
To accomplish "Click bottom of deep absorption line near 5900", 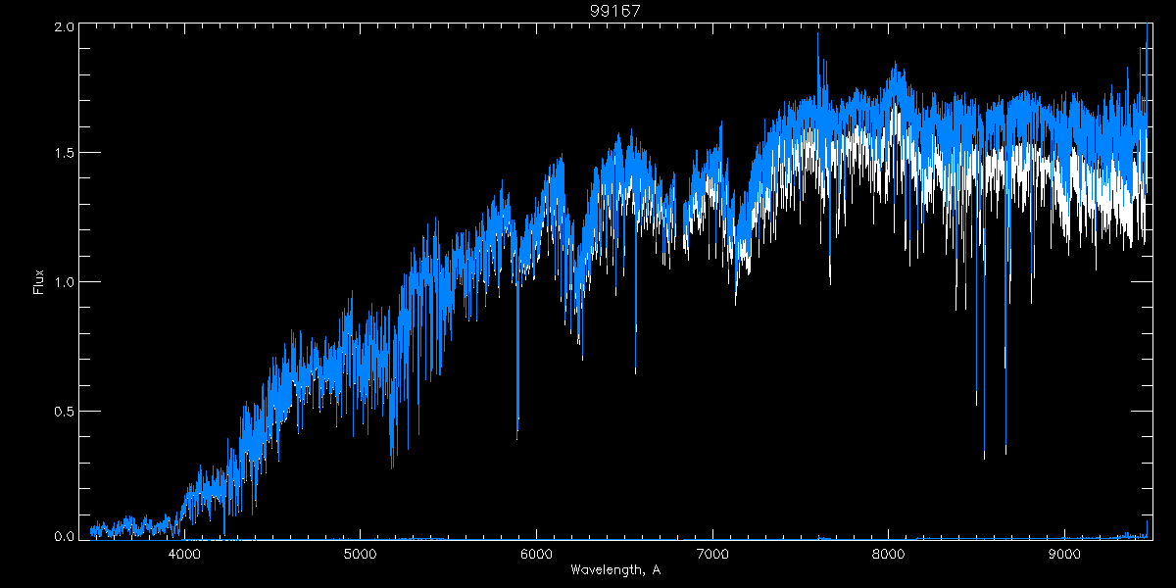I will [x=517, y=429].
